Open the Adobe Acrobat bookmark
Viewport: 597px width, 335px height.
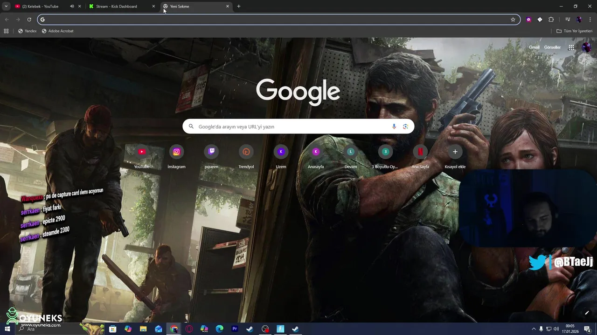coord(57,31)
